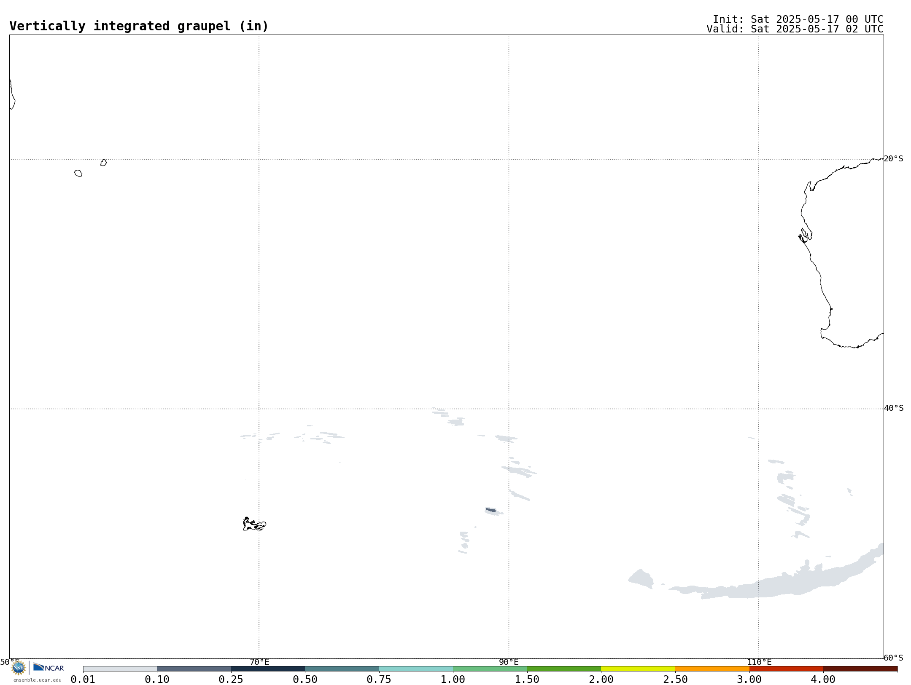
Task: Select the light green 1.00 color swatch
Action: coord(490,669)
